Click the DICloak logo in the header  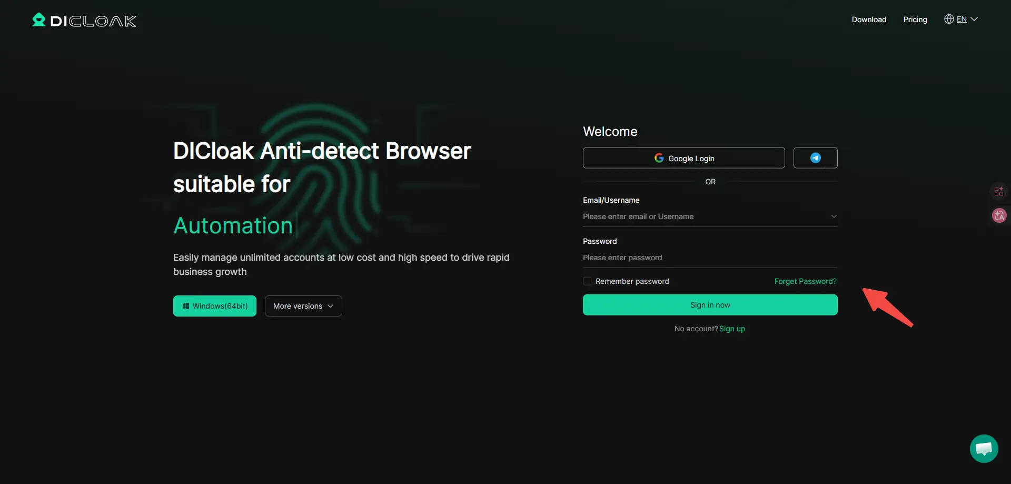[x=84, y=21]
